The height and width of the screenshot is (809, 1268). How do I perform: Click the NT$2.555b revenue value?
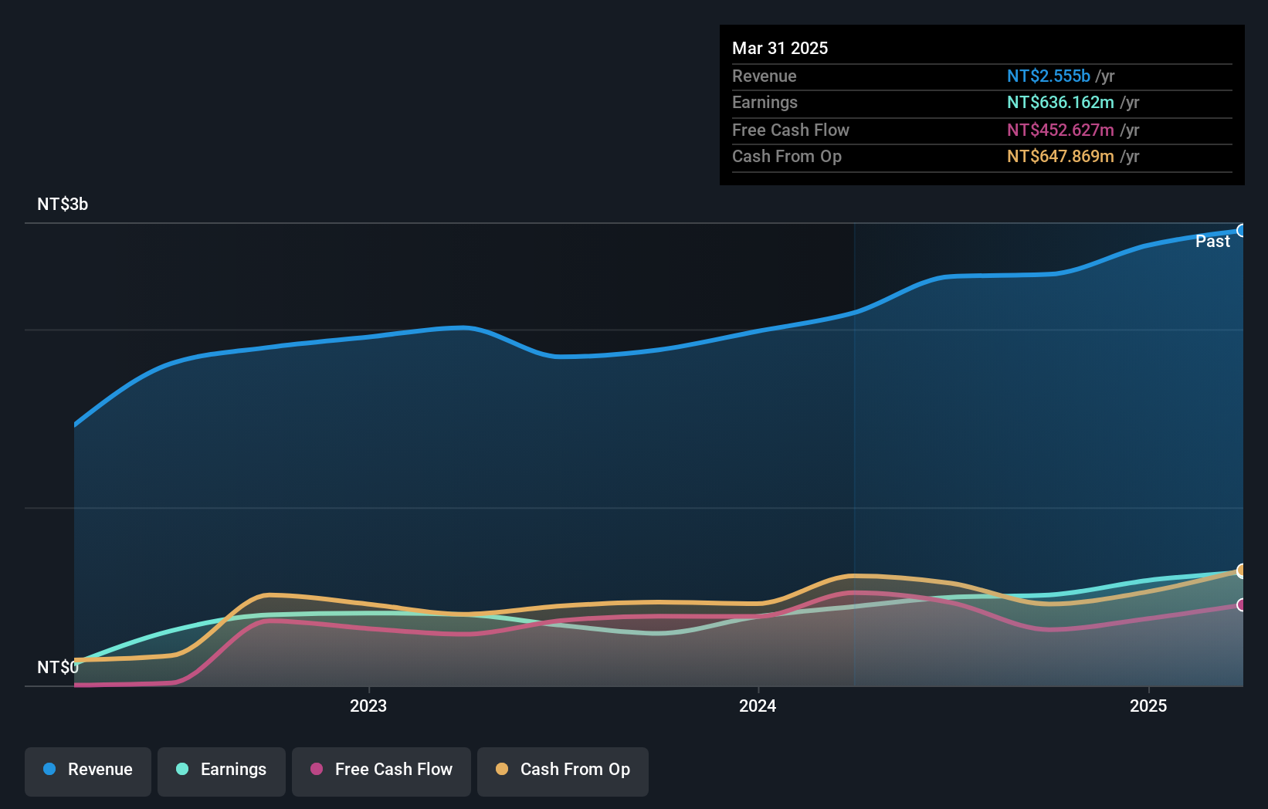pos(1049,76)
